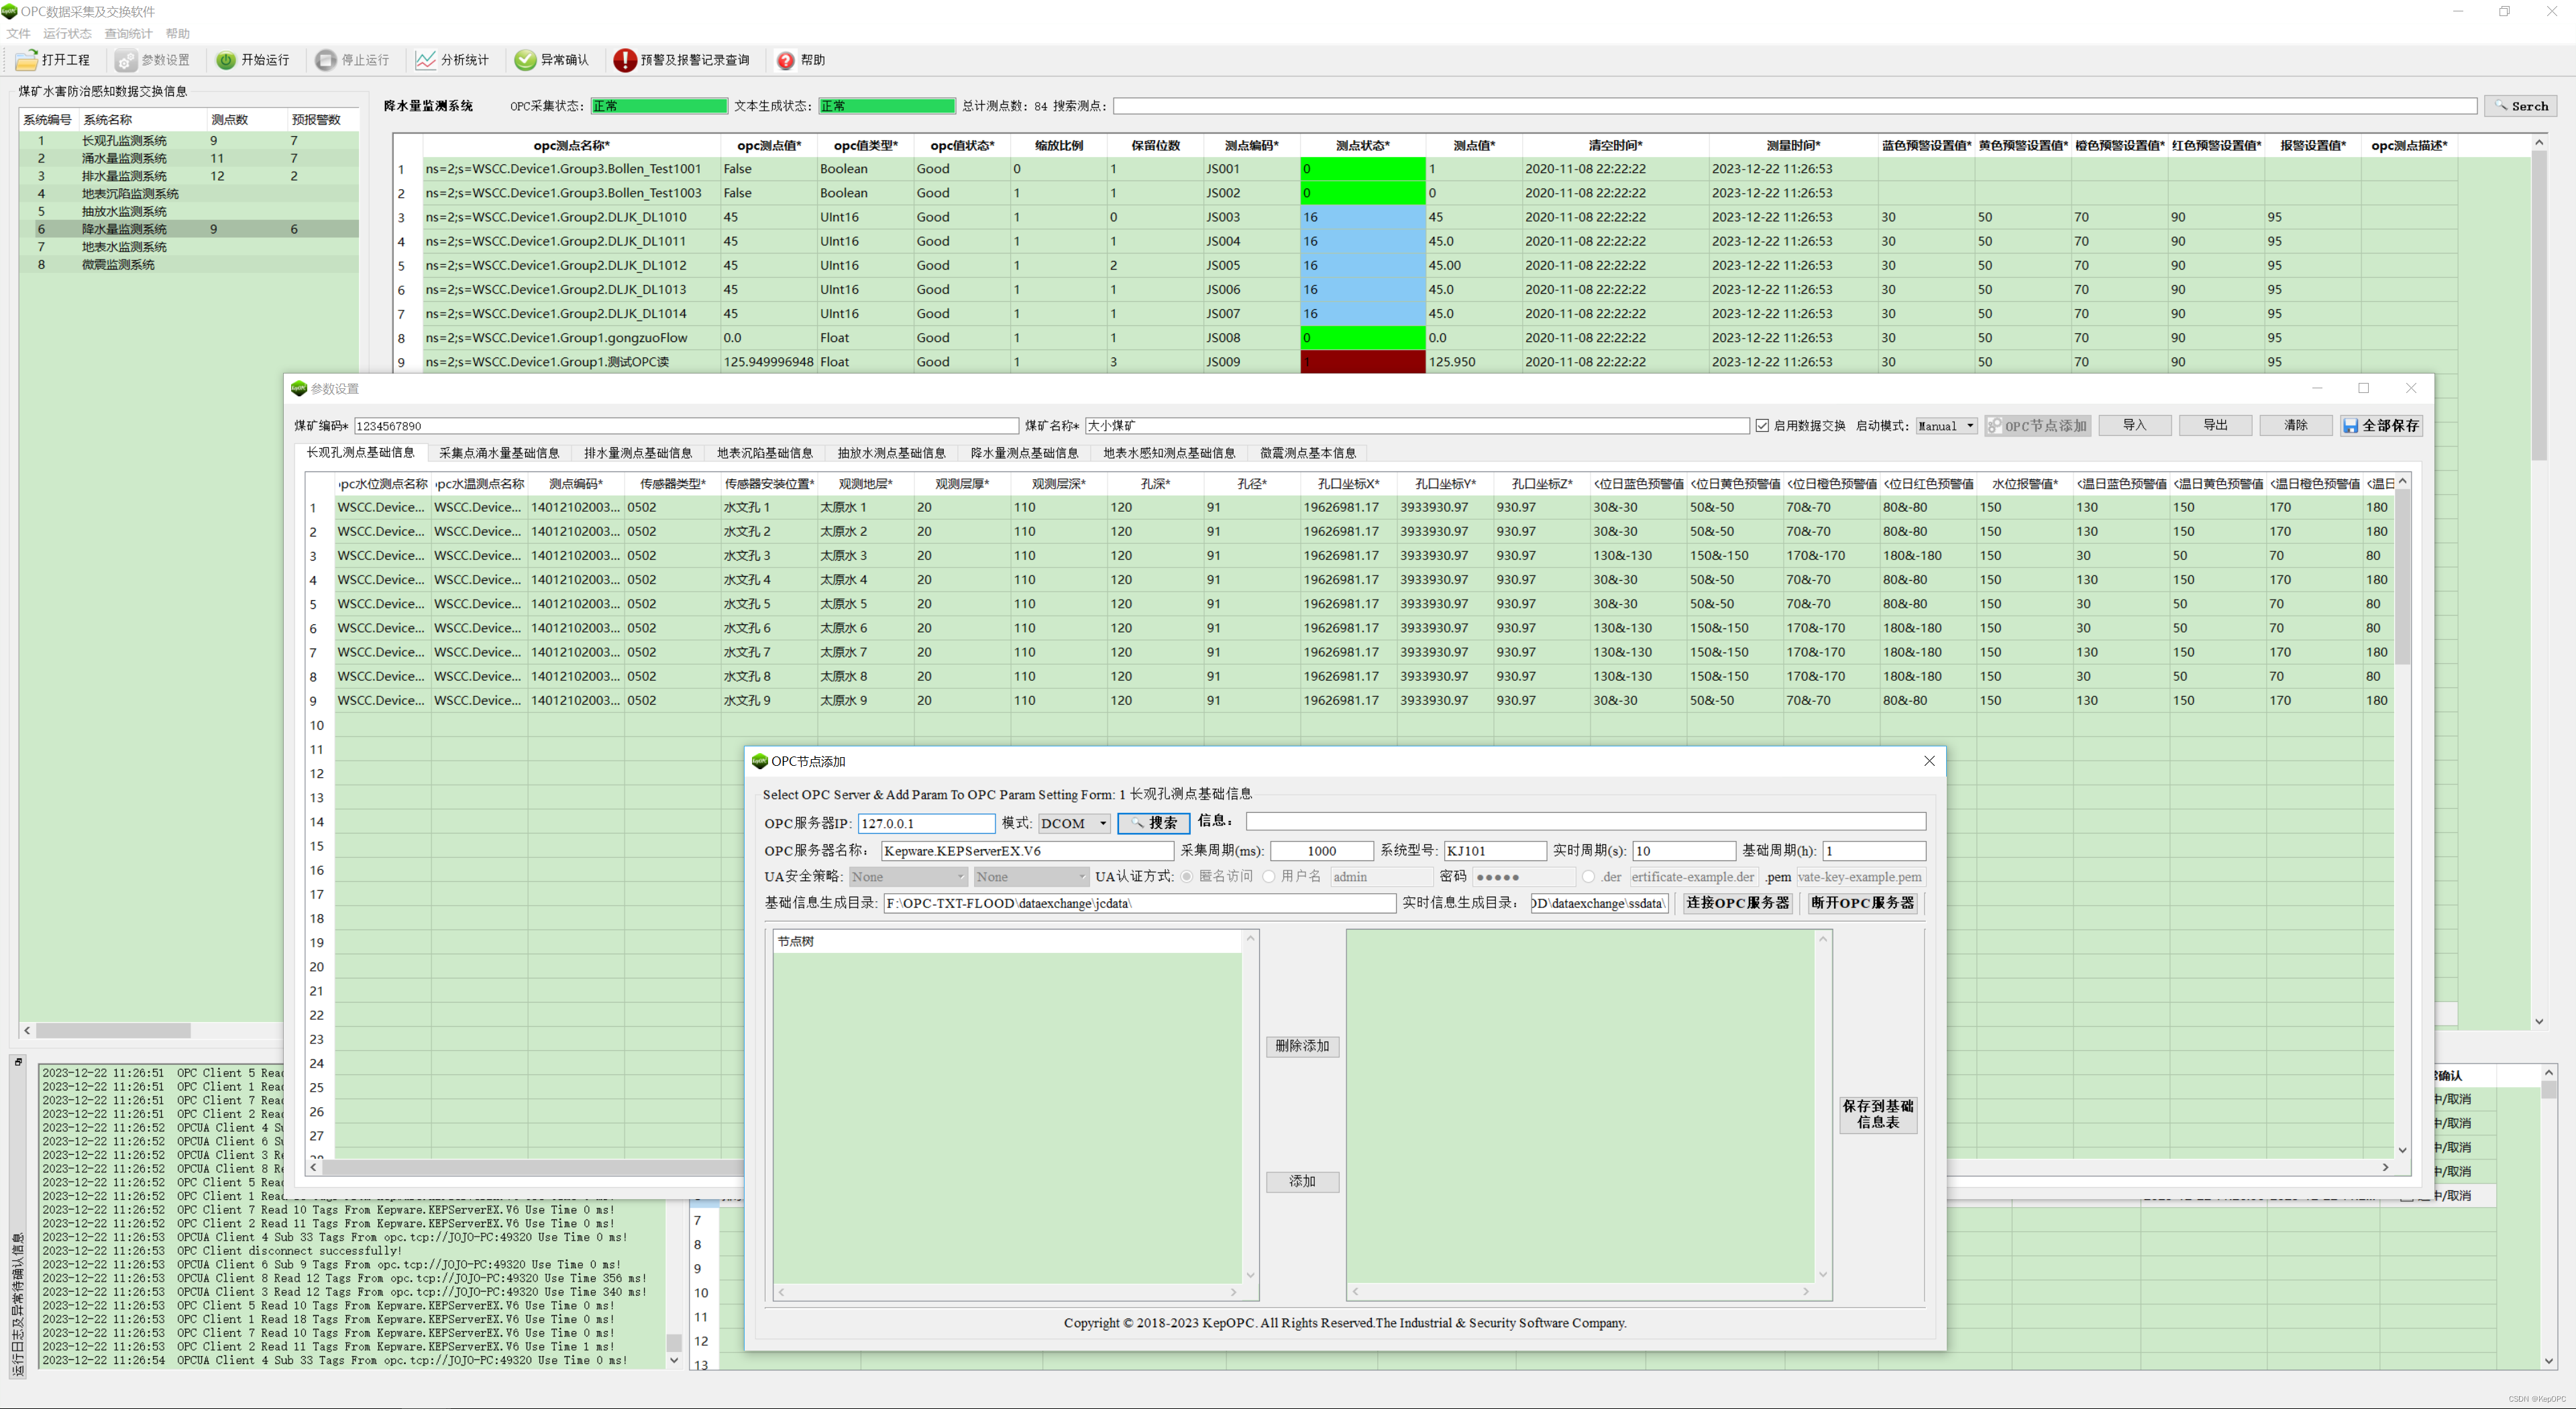Image resolution: width=2576 pixels, height=1409 pixels.
Task: Click the 煤矿编码 input field
Action: tap(686, 426)
